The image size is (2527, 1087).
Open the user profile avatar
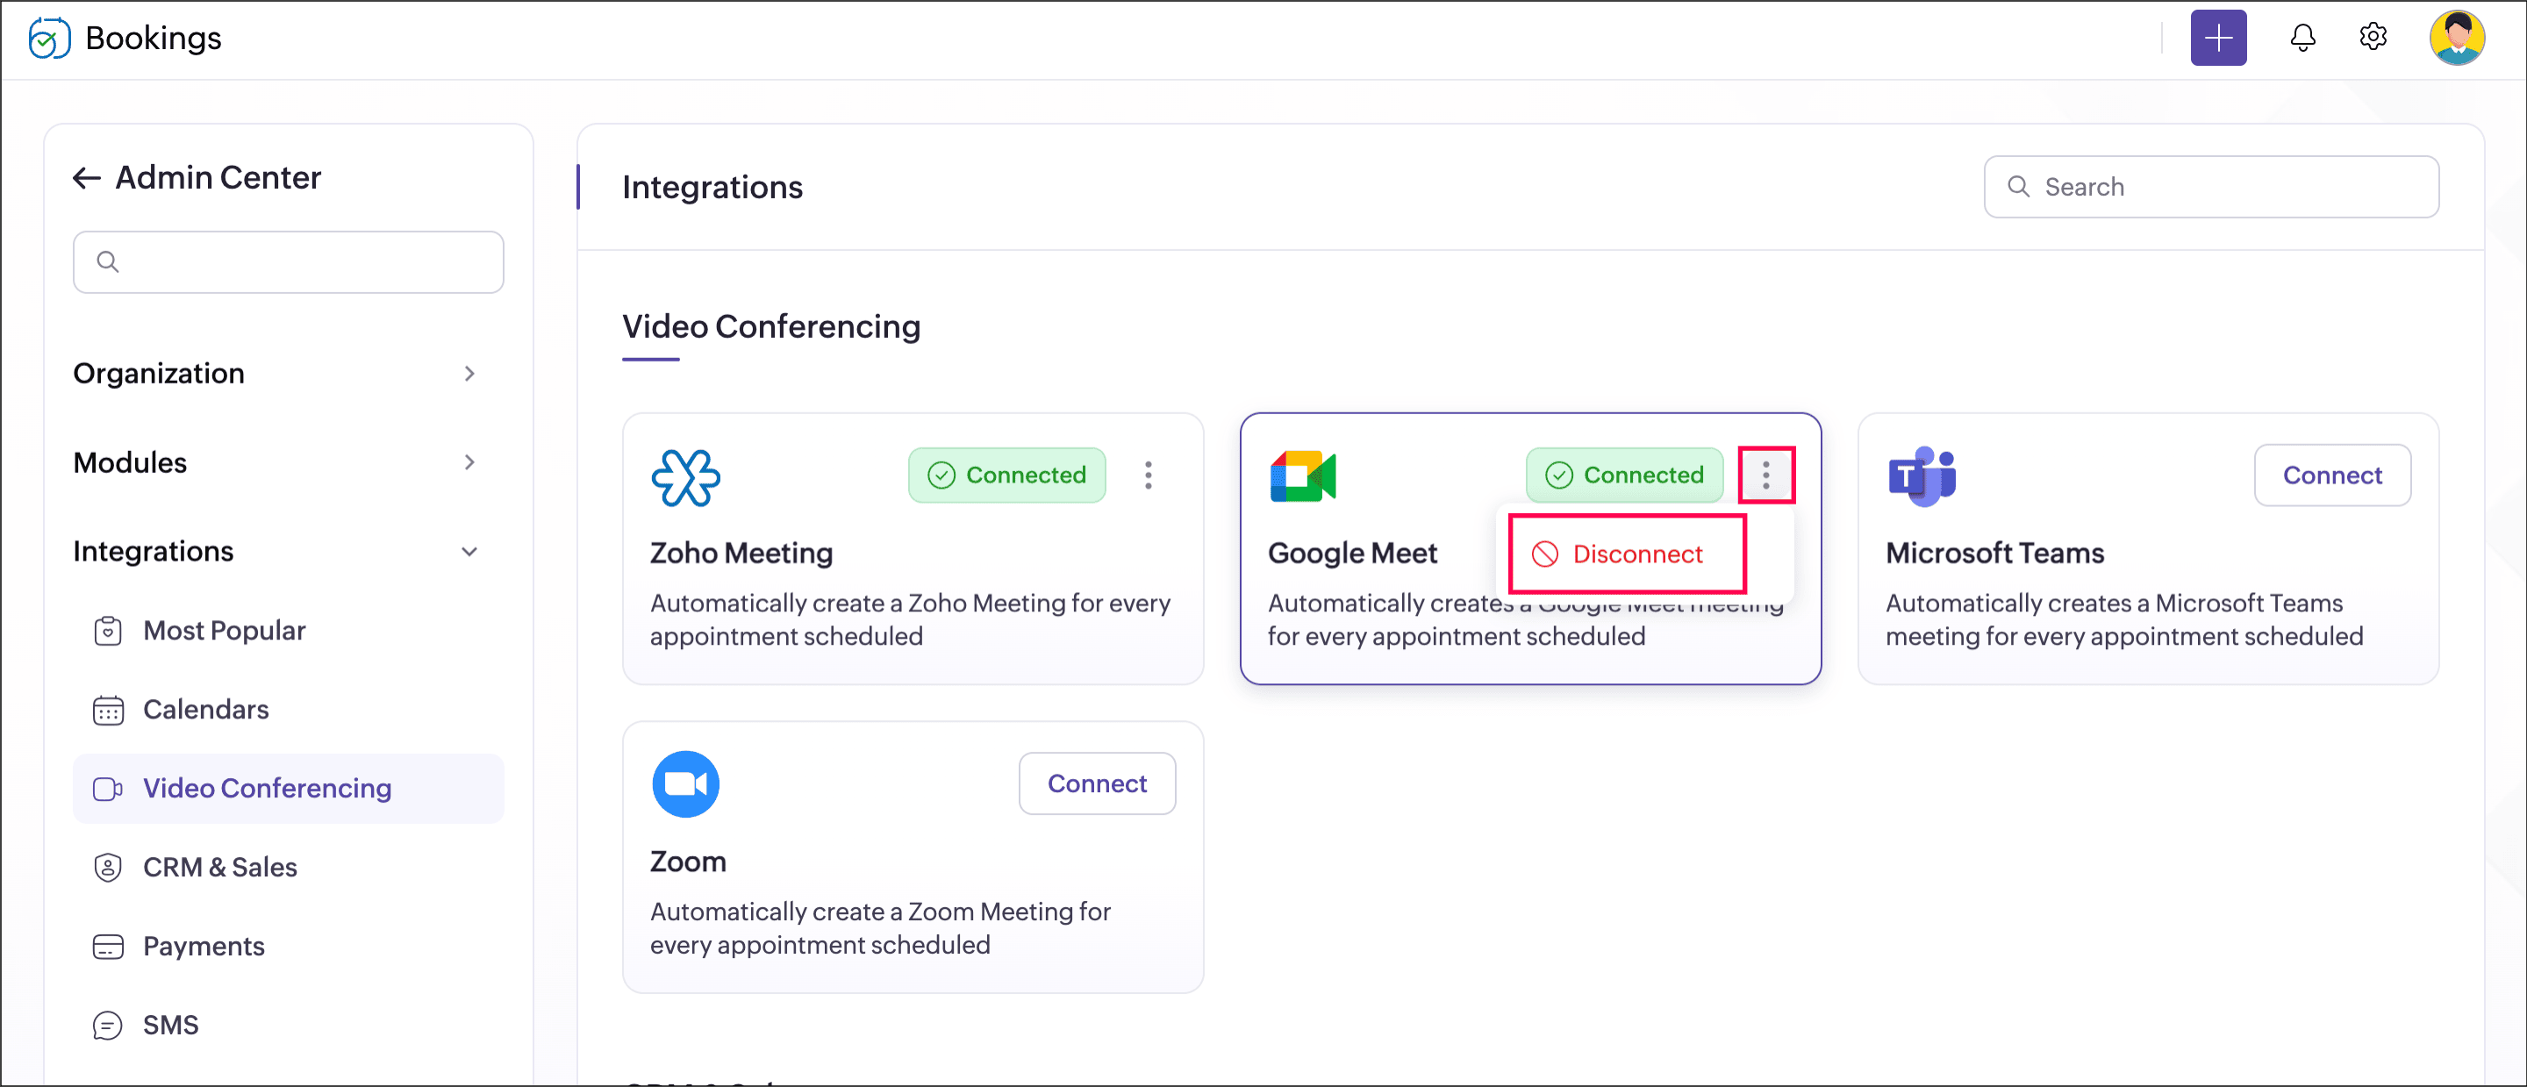[x=2457, y=39]
